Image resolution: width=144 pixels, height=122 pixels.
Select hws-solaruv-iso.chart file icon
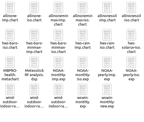(131, 35)
